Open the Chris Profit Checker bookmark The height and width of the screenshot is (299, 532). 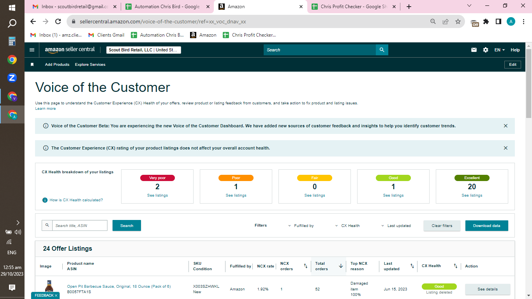pyautogui.click(x=249, y=35)
